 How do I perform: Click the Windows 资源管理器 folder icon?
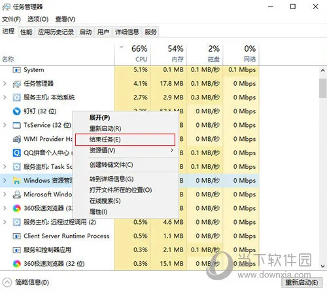pyautogui.click(x=17, y=181)
